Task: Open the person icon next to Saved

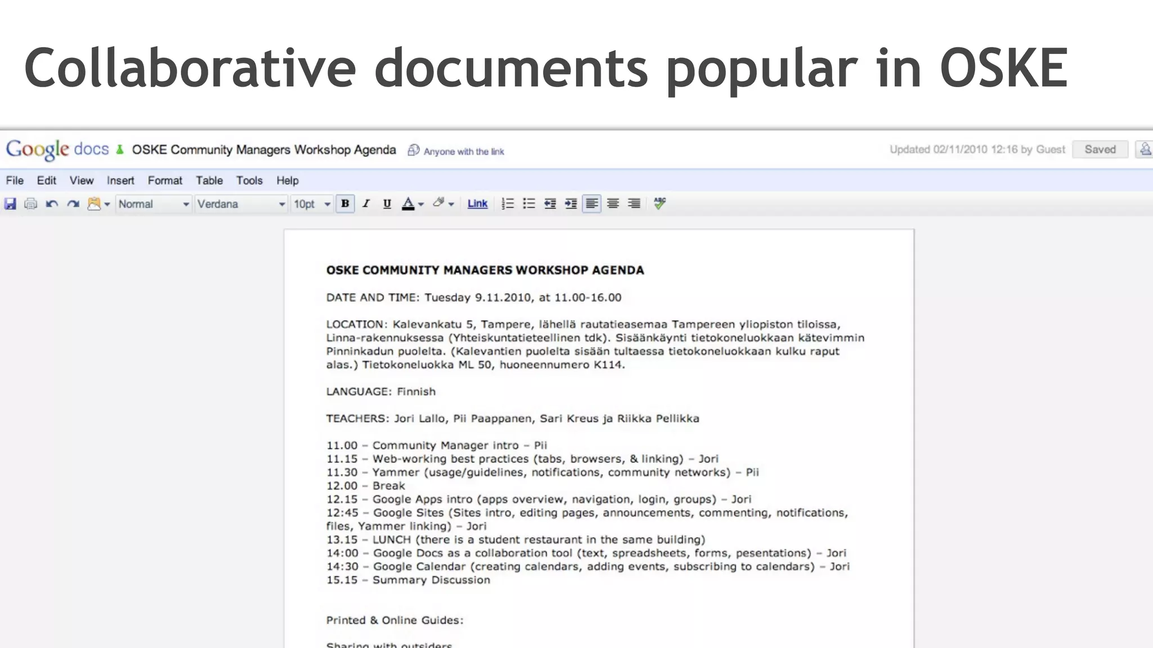Action: [x=1145, y=150]
